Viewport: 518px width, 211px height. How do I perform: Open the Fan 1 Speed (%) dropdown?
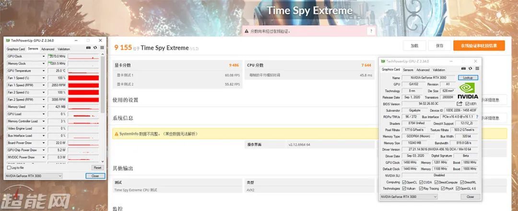click(x=43, y=78)
